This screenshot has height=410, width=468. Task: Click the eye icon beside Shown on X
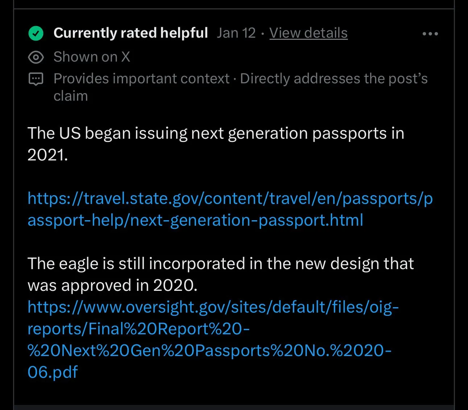pyautogui.click(x=36, y=57)
